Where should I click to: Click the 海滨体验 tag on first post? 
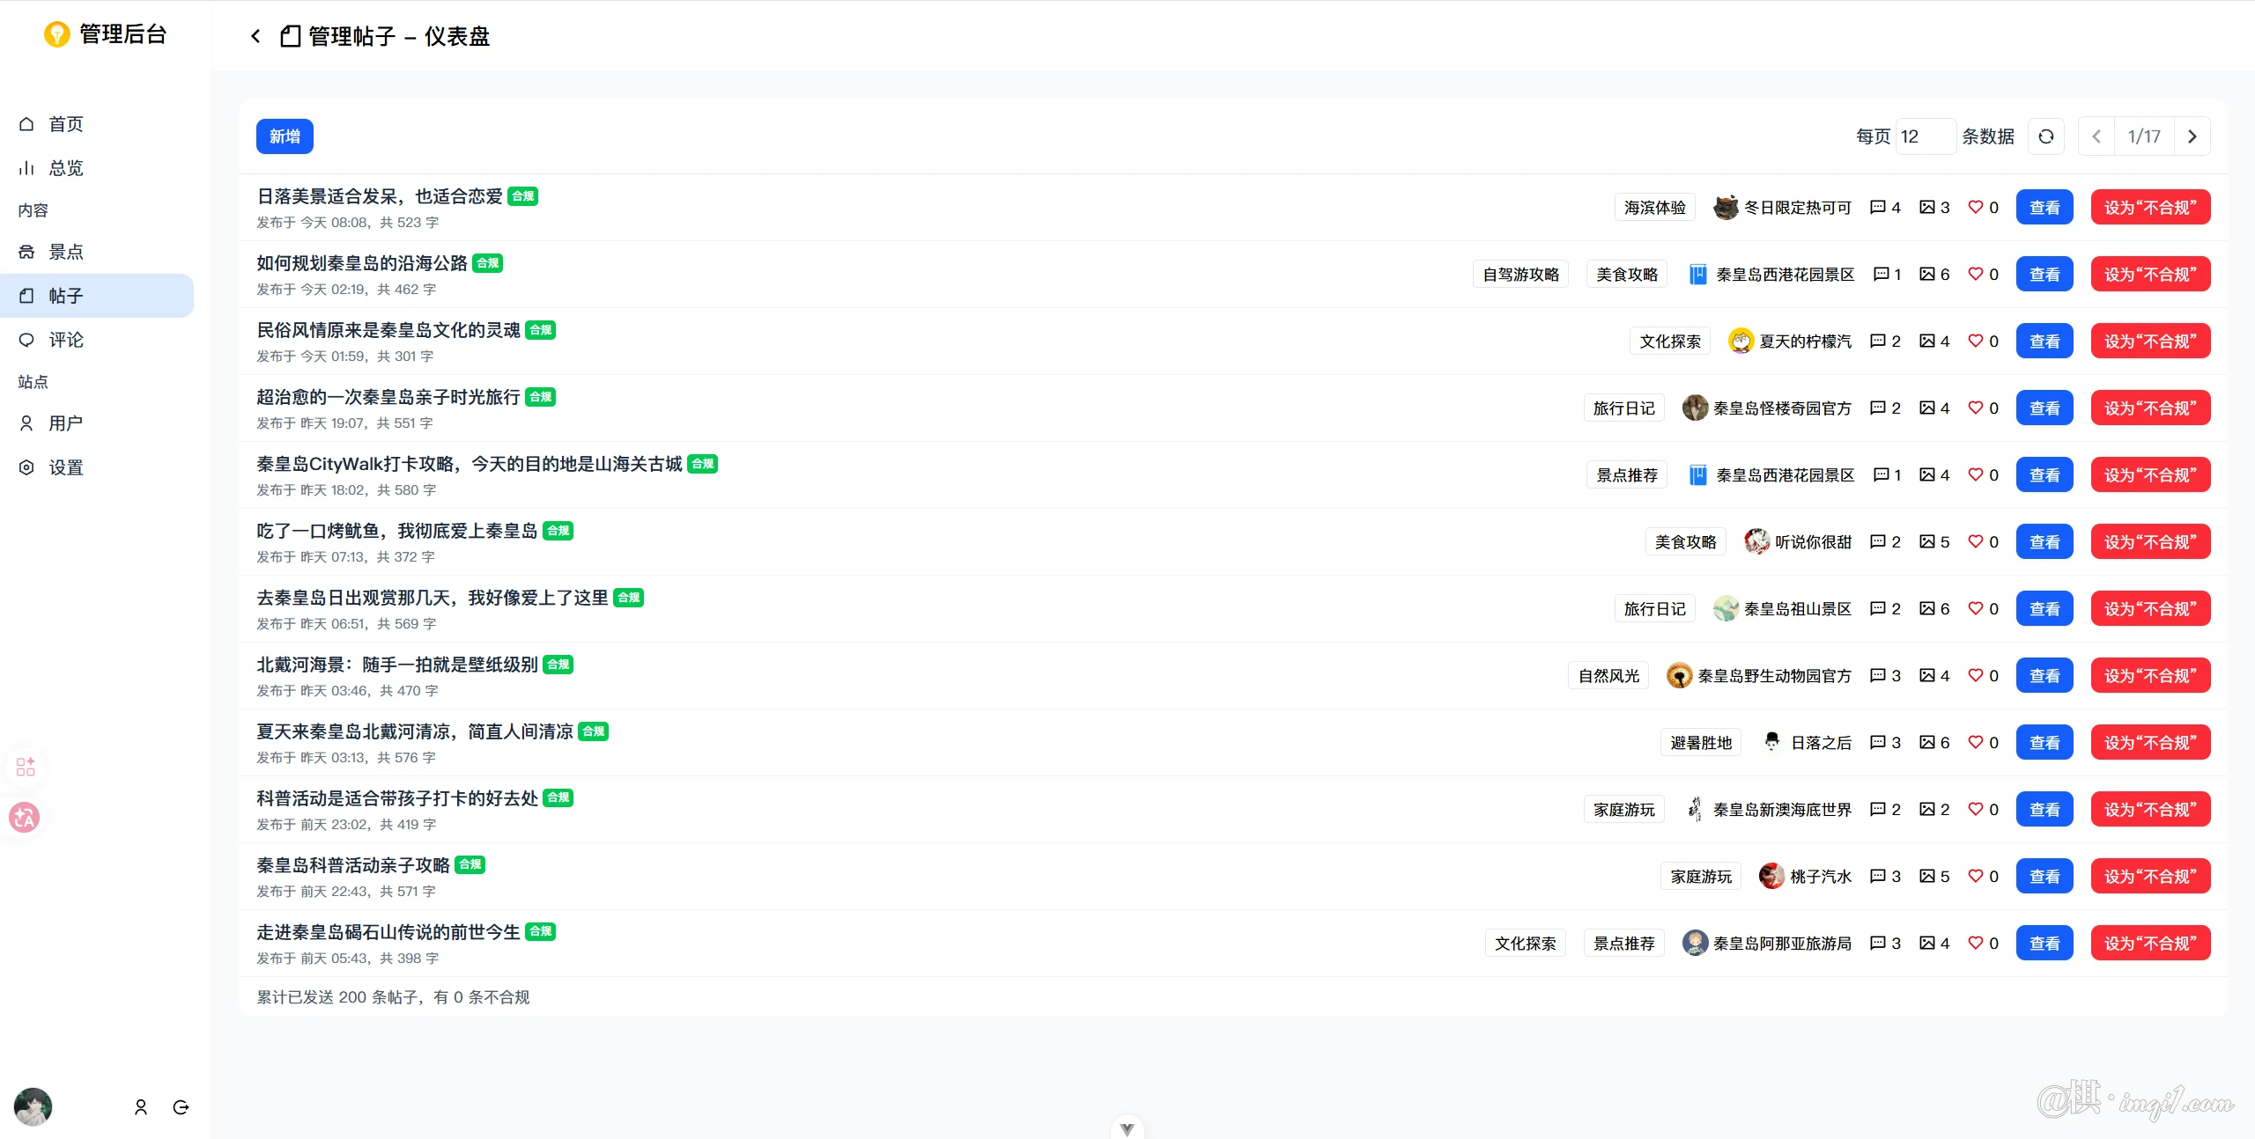[1654, 208]
